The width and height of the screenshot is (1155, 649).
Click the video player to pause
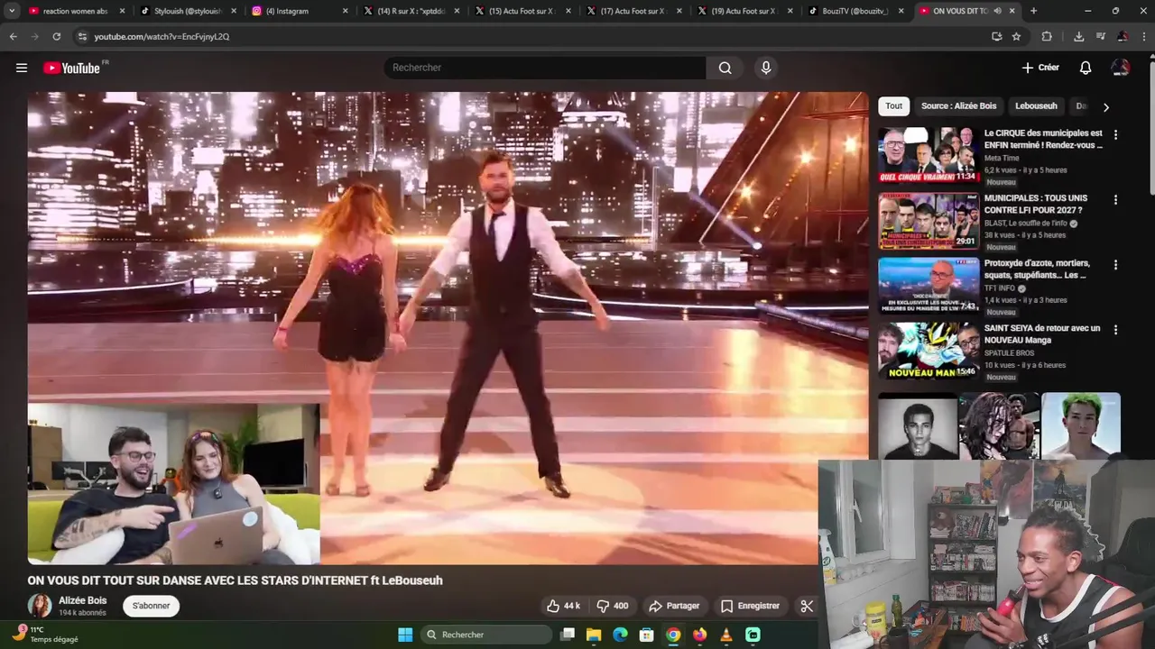pyautogui.click(x=448, y=328)
